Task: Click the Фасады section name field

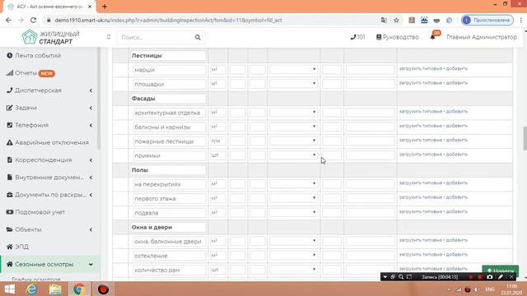Action: (x=168, y=99)
